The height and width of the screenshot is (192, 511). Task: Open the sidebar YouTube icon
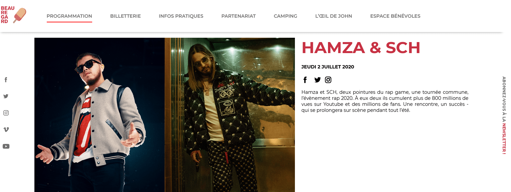pos(6,146)
